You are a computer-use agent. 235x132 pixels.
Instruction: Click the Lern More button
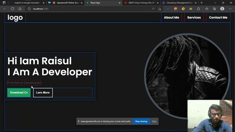pyautogui.click(x=43, y=93)
